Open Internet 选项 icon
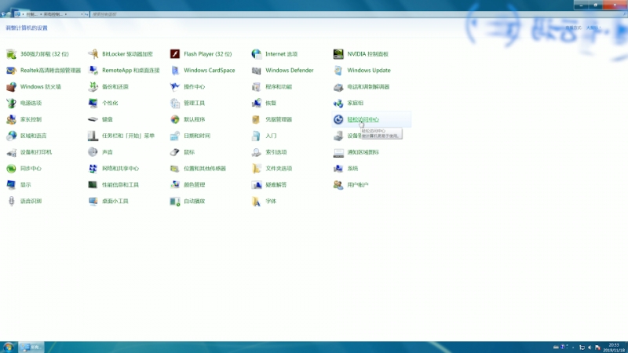The image size is (628, 353). click(x=257, y=54)
